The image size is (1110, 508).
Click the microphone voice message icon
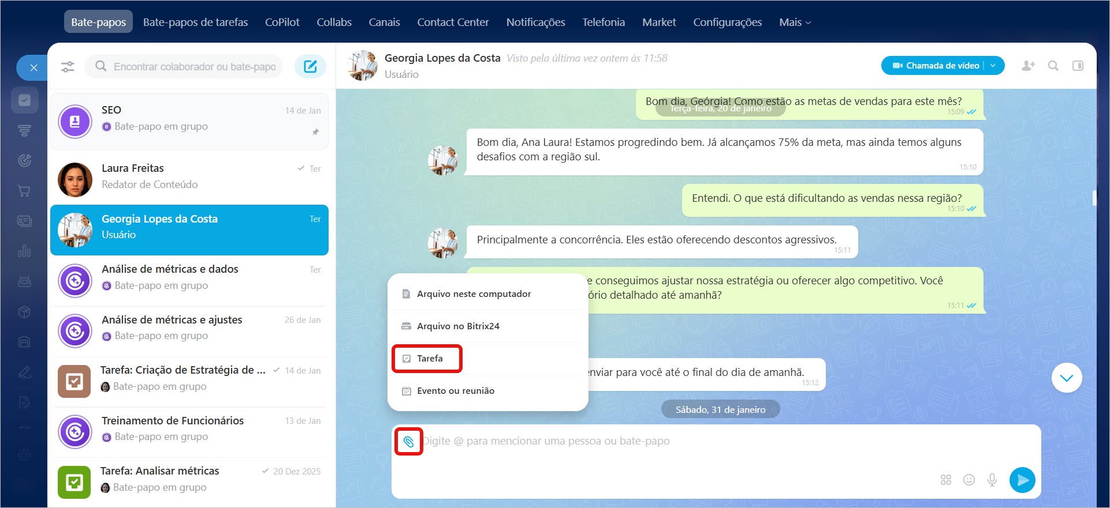pyautogui.click(x=992, y=480)
